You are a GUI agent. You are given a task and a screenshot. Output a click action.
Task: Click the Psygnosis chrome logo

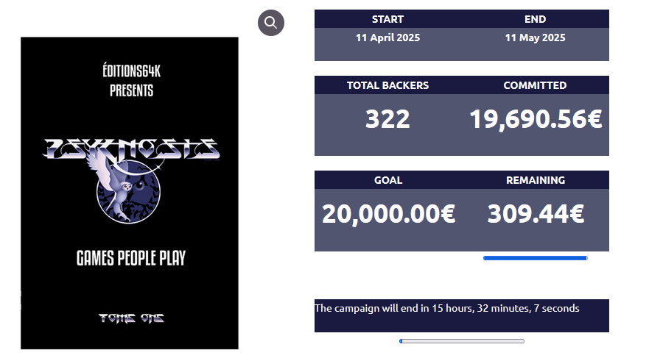point(130,149)
